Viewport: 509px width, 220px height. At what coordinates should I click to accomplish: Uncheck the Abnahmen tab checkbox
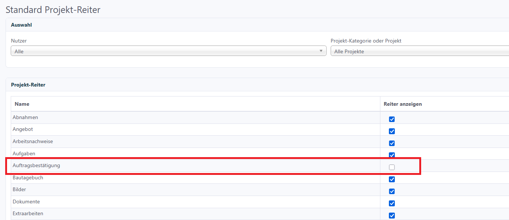pos(392,119)
